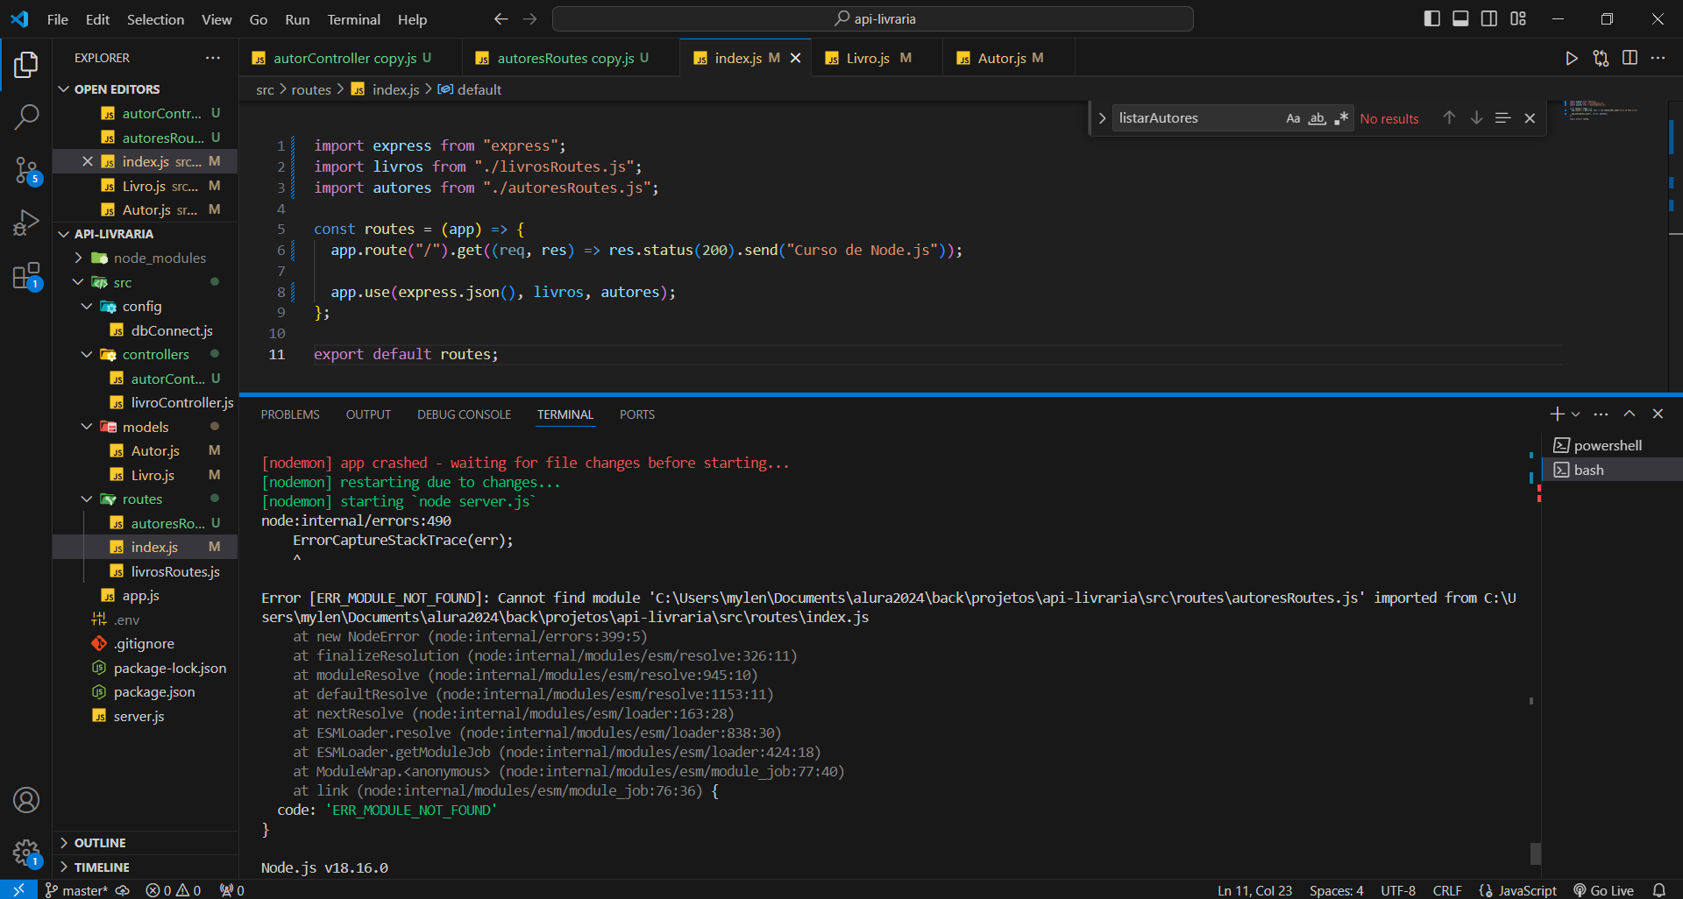Open Explorer Views and More Actions ellipsis
This screenshot has width=1683, height=899.
click(213, 58)
